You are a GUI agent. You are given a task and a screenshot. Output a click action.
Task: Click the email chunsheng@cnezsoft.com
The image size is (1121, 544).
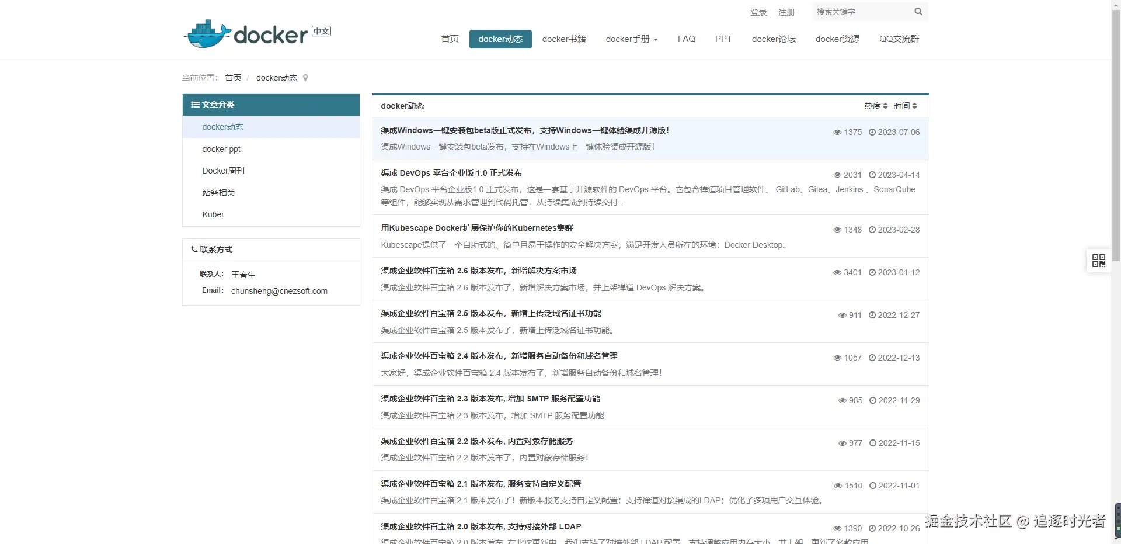pyautogui.click(x=279, y=291)
